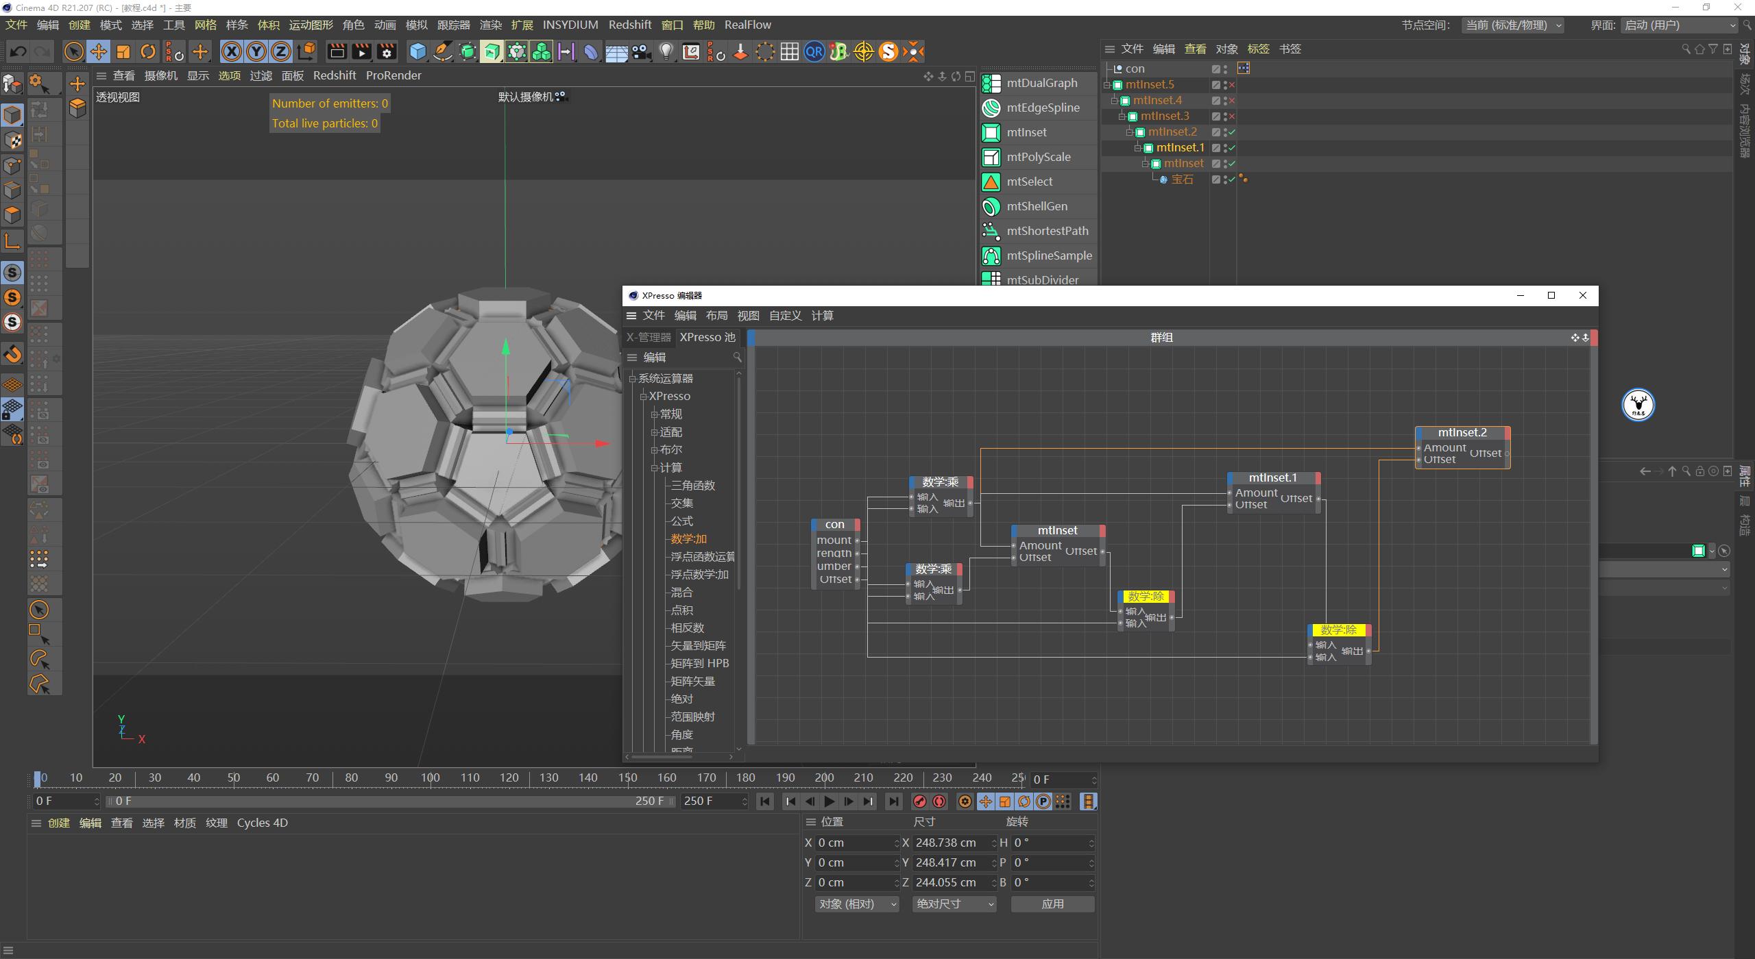Select the Rotate tool in the toolbar
The width and height of the screenshot is (1755, 959).
coord(148,51)
